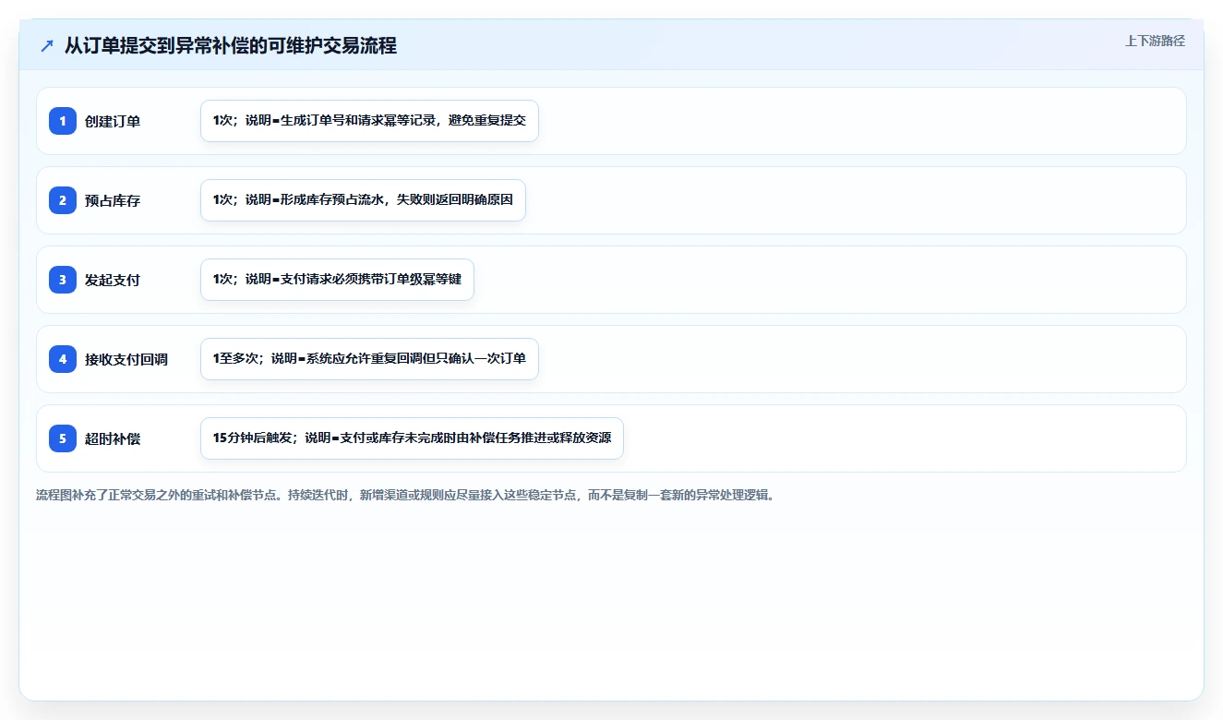1223x720 pixels.
Task: Click the note about 支付请求必须携带订单级幂等键
Action: [337, 280]
